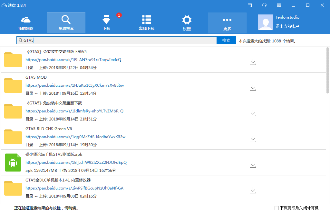Open the feedback message icon in title bar
The height and width of the screenshot is (212, 330).
click(250, 5)
